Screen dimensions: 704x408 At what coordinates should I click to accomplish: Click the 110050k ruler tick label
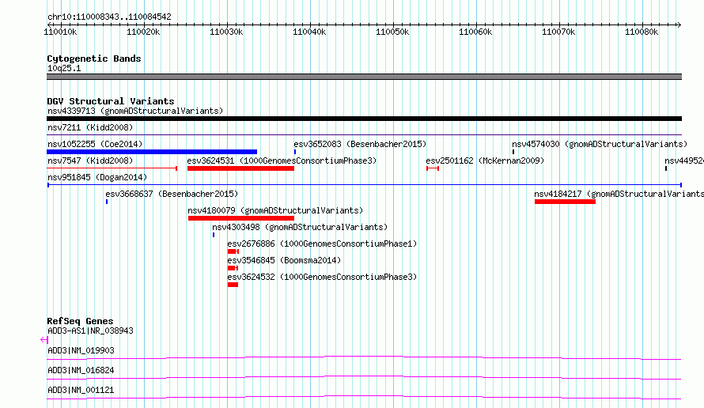pos(392,32)
